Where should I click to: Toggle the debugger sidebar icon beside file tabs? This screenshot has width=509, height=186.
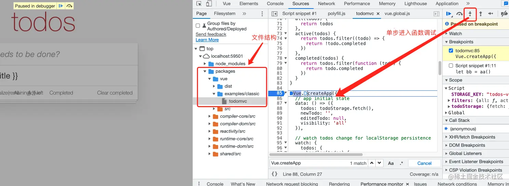click(436, 14)
